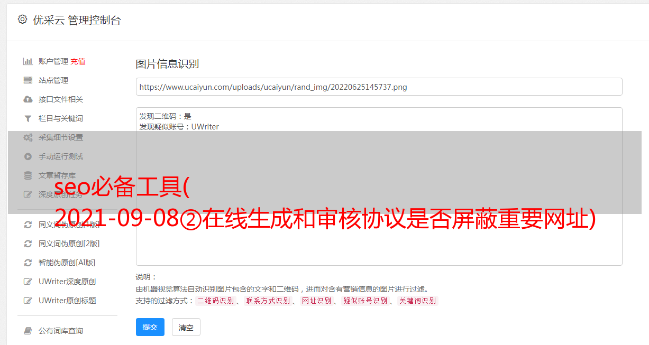Click the gear icon beside 优采云 管理控制台
This screenshot has width=649, height=345.
click(22, 20)
